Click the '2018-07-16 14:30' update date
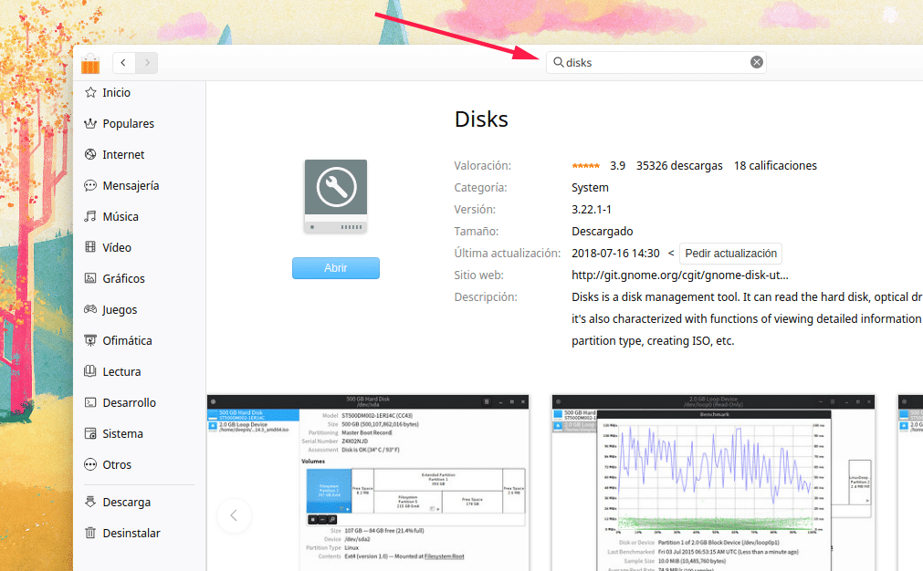Screen dimensions: 923x571 [x=615, y=254]
